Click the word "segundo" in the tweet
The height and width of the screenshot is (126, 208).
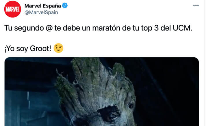tap(29, 28)
